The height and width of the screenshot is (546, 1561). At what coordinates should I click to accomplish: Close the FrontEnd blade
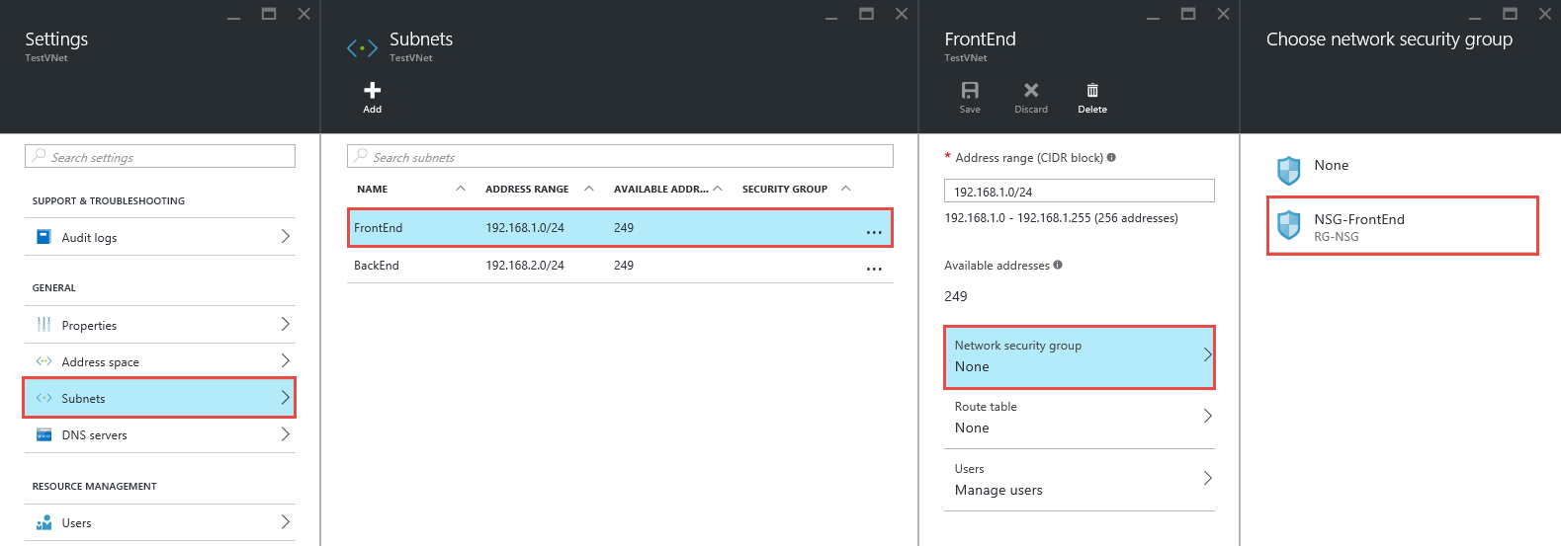pos(1223,14)
